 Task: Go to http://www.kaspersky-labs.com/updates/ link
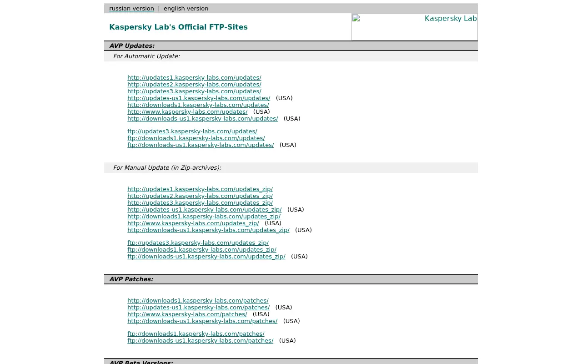187,112
